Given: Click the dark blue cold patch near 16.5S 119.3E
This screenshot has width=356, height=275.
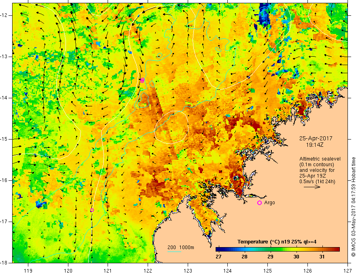Looking at the screenshot, I should (40, 204).
